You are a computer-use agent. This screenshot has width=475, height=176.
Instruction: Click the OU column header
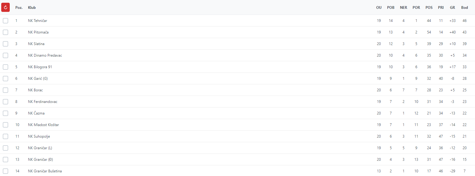coord(379,7)
